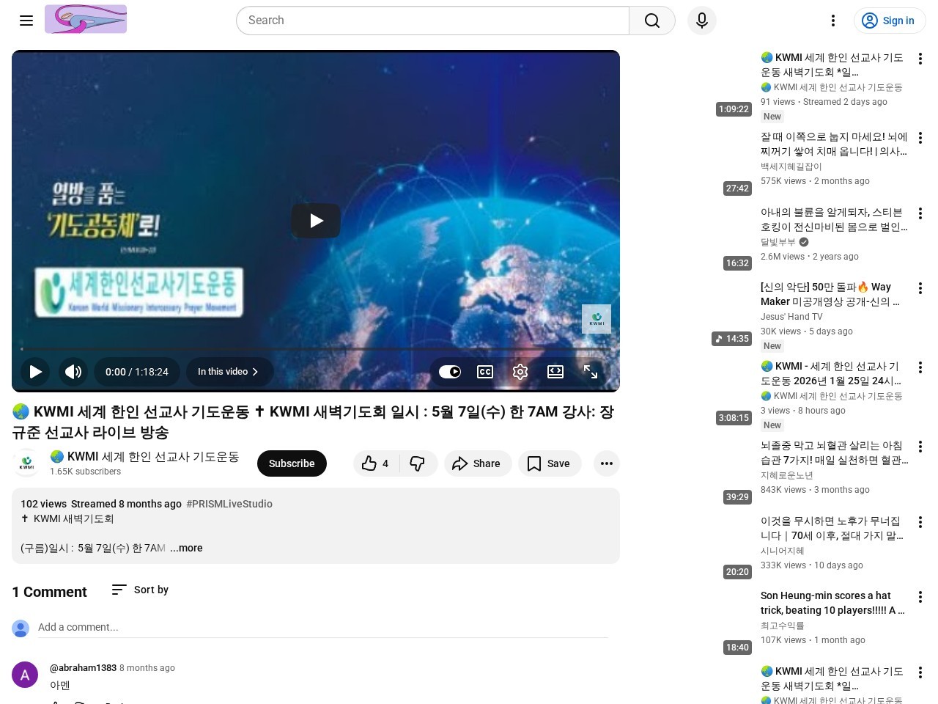The height and width of the screenshot is (704, 938).
Task: Toggle the autoplay switch
Action: pyautogui.click(x=450, y=372)
